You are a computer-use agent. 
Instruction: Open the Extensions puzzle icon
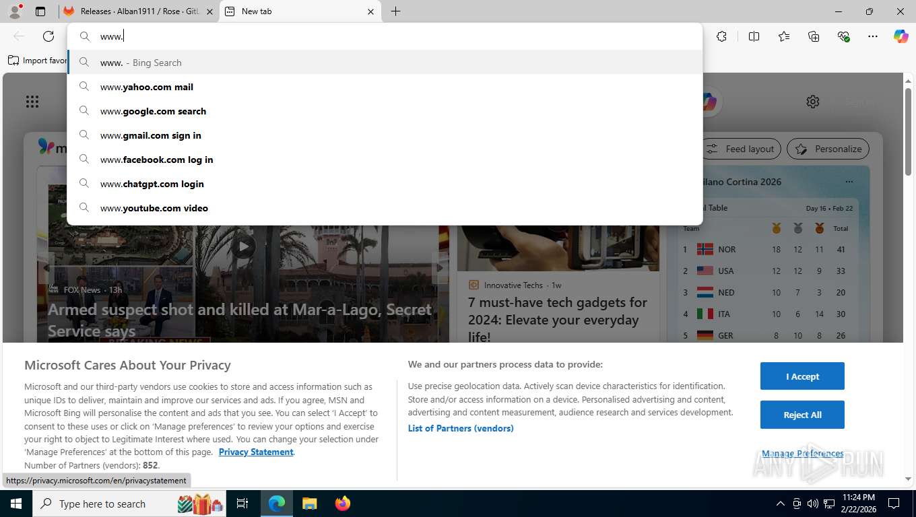pyautogui.click(x=721, y=36)
